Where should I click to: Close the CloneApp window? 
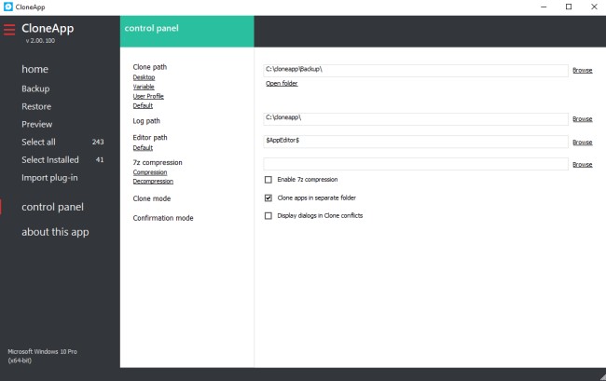(x=594, y=7)
